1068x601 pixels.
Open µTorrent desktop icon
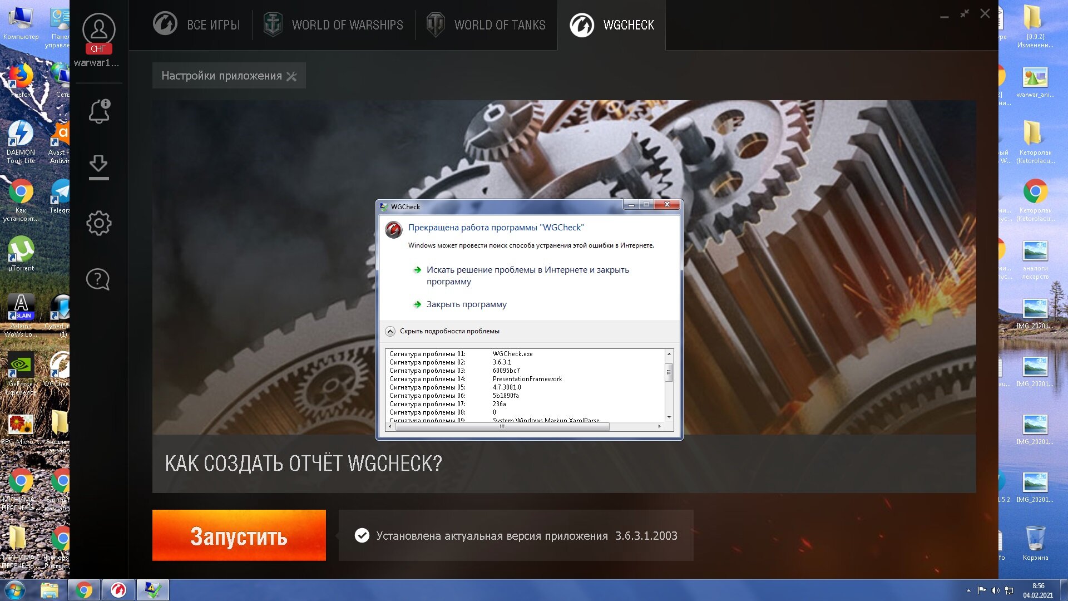click(x=21, y=254)
